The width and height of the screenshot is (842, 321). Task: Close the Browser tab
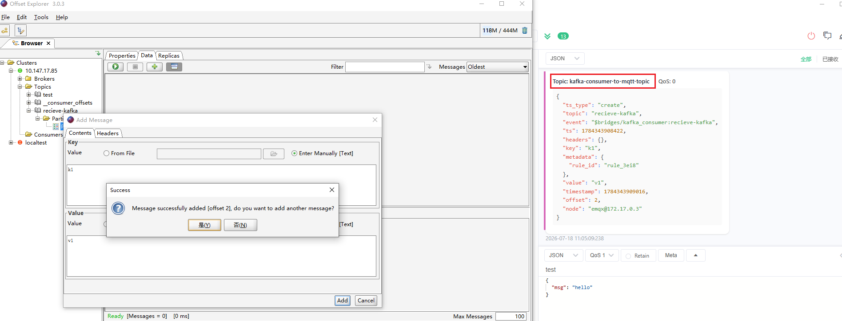point(48,43)
